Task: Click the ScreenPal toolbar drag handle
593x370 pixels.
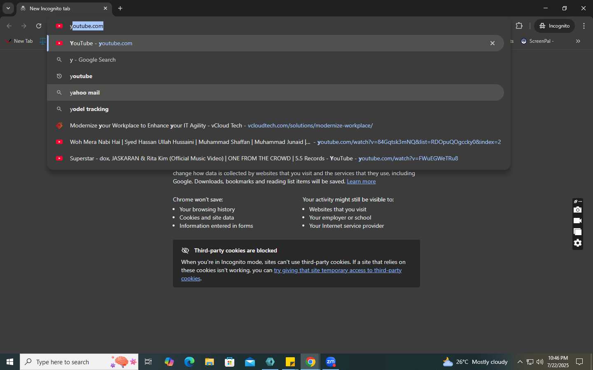Action: pos(578,201)
